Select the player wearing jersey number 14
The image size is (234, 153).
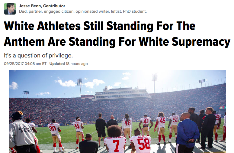(x=79, y=132)
